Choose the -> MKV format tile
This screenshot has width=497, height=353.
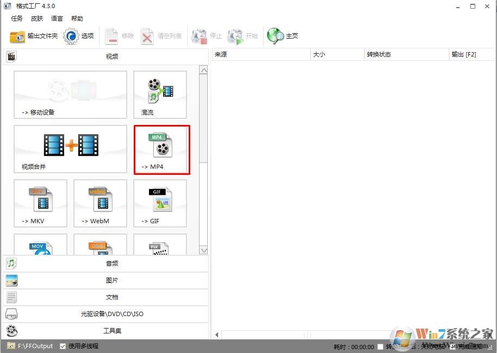pos(40,203)
